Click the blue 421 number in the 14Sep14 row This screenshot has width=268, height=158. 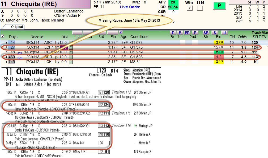tap(20, 53)
